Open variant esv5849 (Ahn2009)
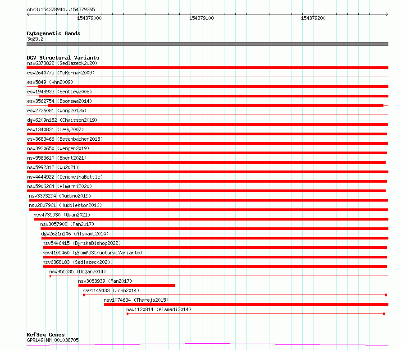401x350 pixels. coord(50,82)
